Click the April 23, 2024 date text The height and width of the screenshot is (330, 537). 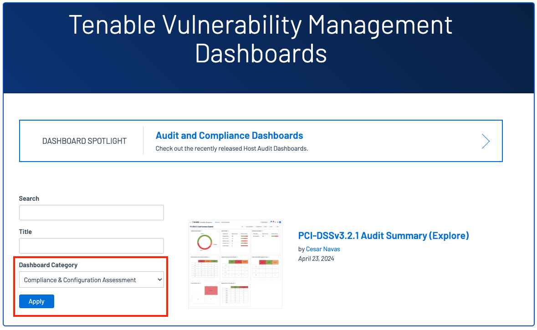(316, 259)
